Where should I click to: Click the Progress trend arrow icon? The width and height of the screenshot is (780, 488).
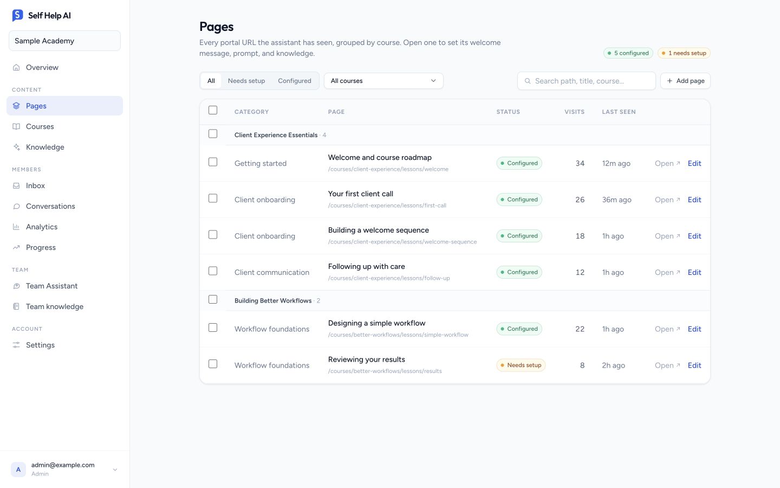point(16,248)
